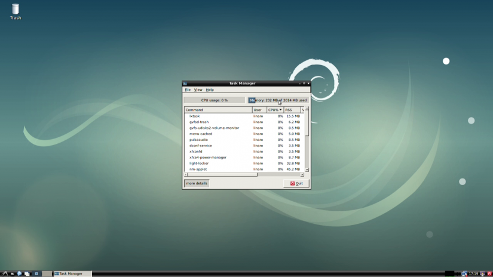Click the show desktop windows icon
The width and height of the screenshot is (493, 277).
tap(27, 273)
